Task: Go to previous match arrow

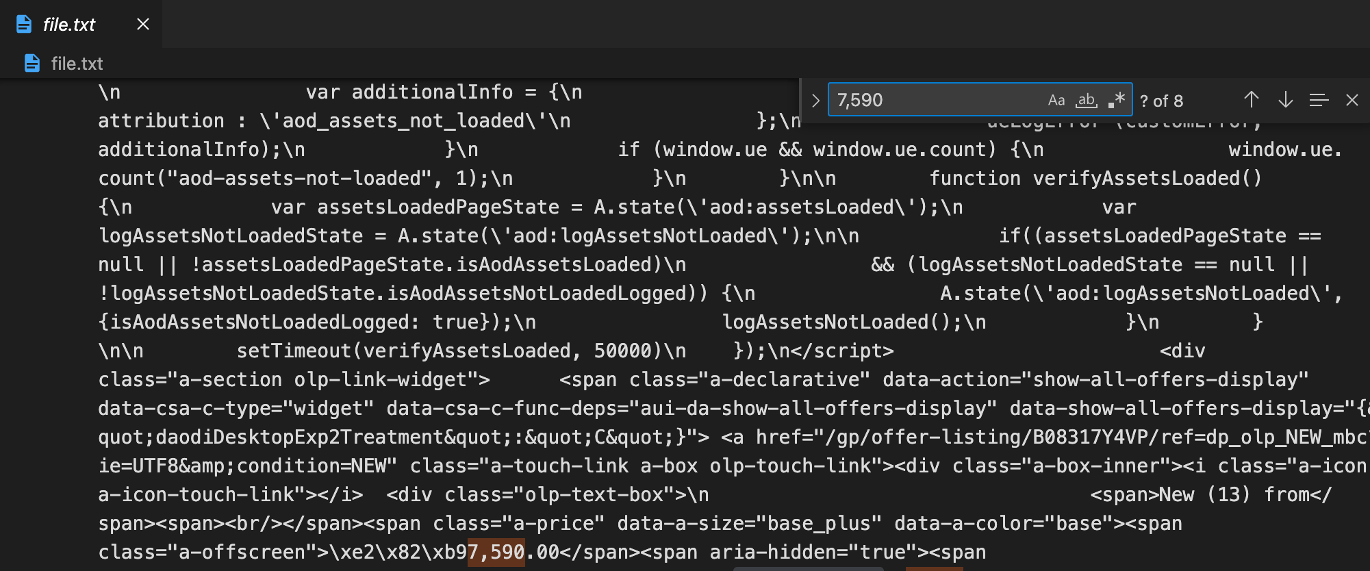Action: click(1252, 100)
